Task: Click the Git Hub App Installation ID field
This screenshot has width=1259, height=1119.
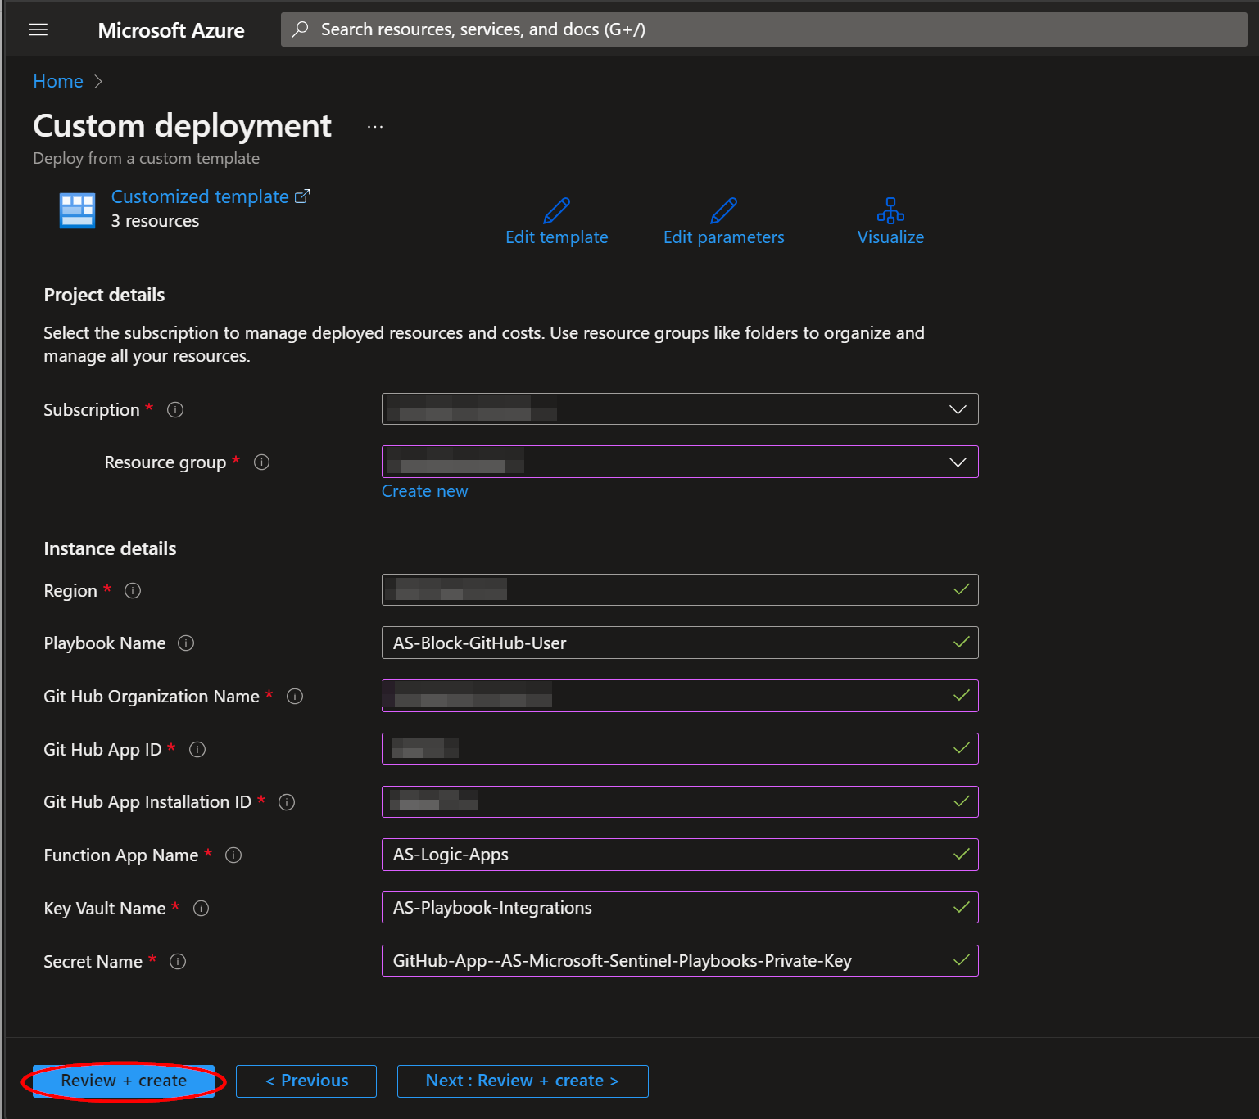Action: [680, 801]
